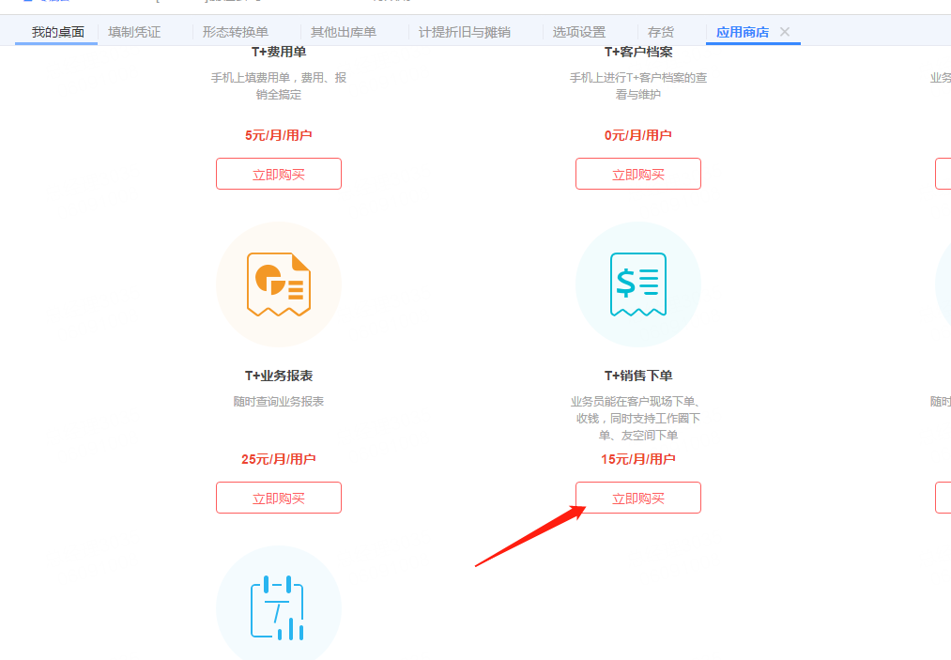Click the T+销售下单 description text

[638, 419]
